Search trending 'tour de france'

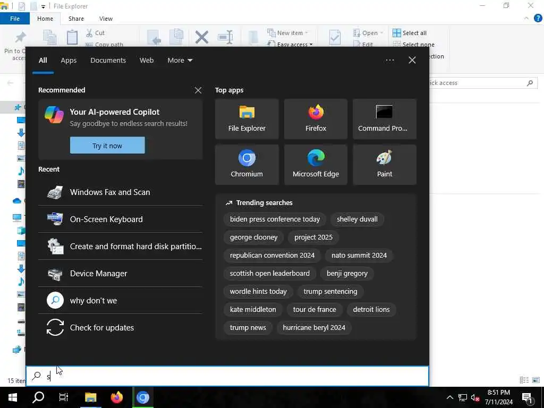(314, 310)
